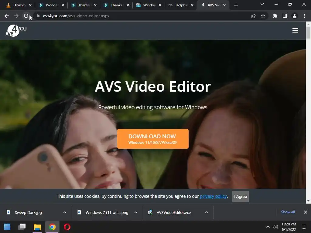Open File Explorer from taskbar

click(x=37, y=227)
